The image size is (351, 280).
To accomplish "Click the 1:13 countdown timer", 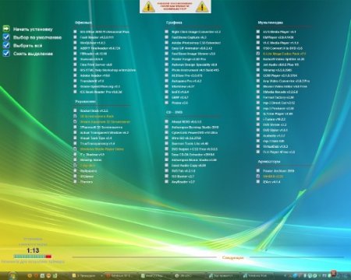I will point(33,250).
